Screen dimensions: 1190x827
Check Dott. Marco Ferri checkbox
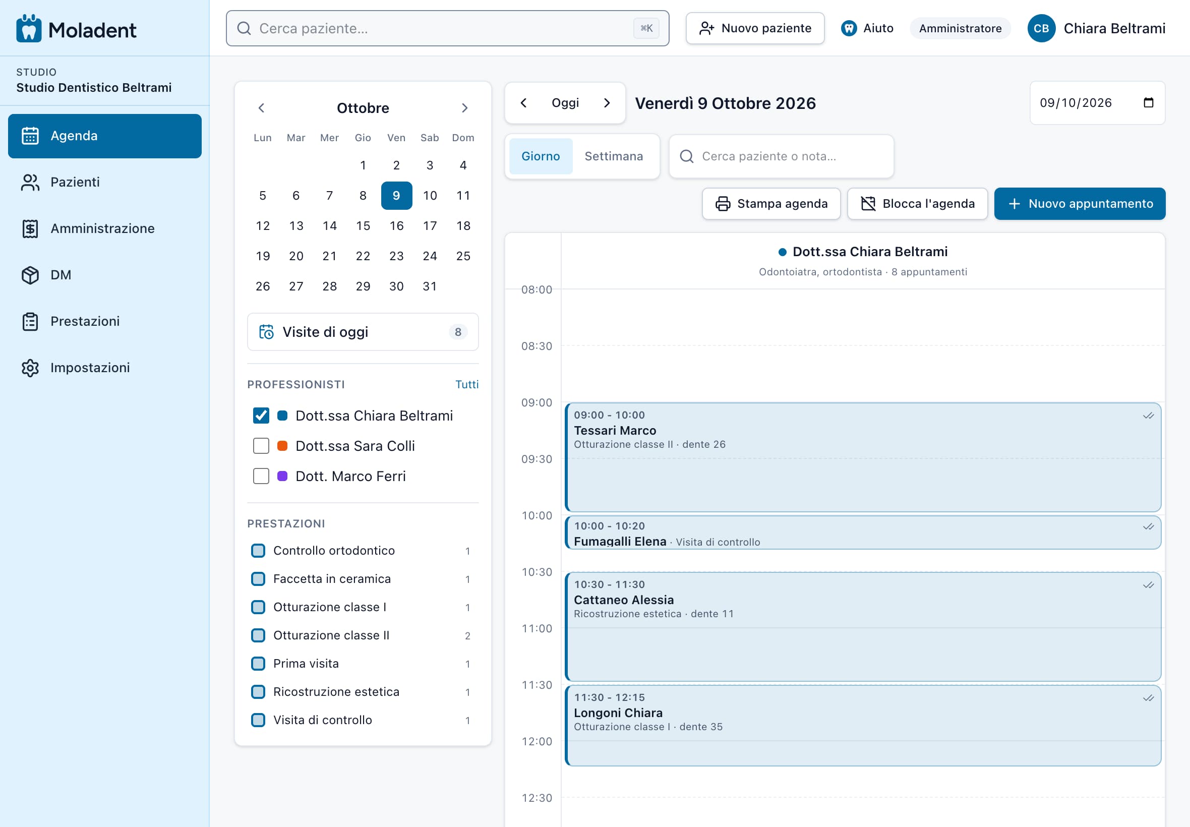coord(261,476)
